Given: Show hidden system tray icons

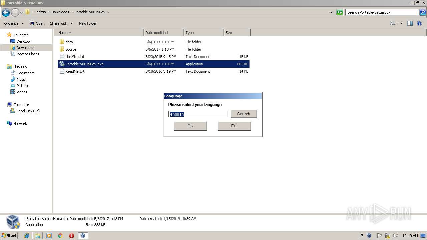Looking at the screenshot, I should (x=362, y=236).
